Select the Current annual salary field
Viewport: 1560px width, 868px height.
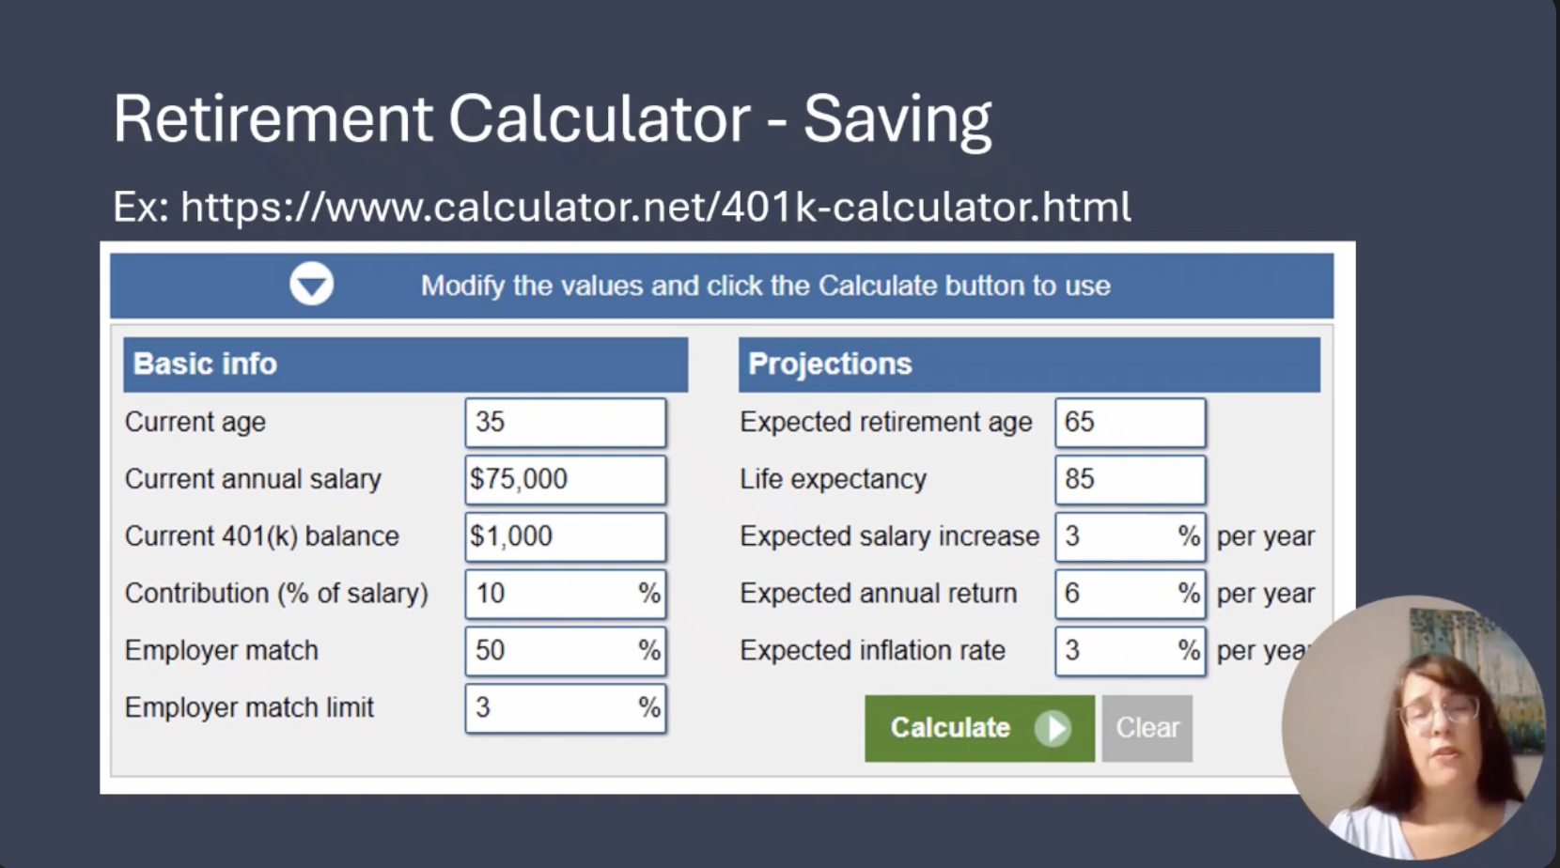click(x=565, y=480)
